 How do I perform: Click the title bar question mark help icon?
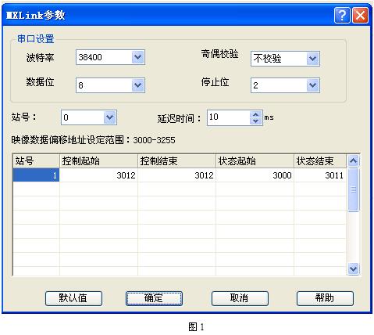tap(342, 16)
